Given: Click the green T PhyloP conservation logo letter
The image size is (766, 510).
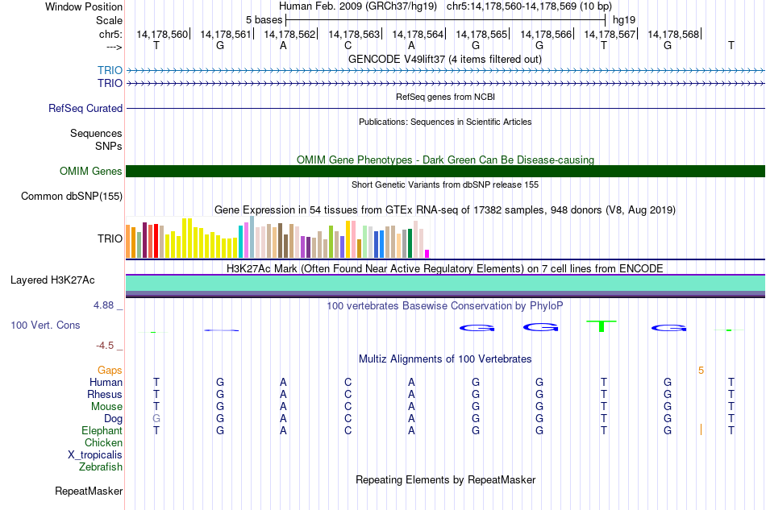Looking at the screenshot, I should 602,326.
